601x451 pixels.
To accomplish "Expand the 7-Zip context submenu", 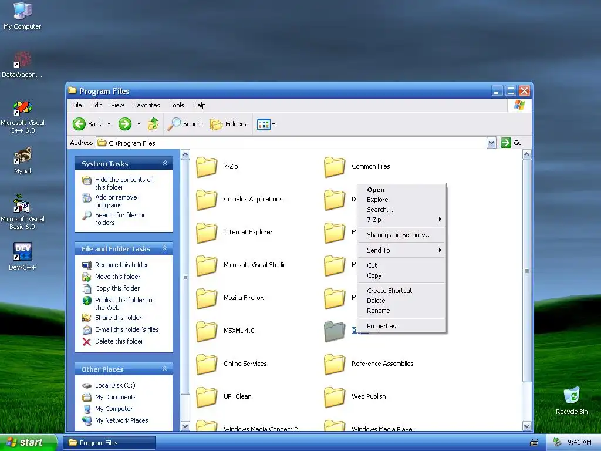I will (401, 220).
